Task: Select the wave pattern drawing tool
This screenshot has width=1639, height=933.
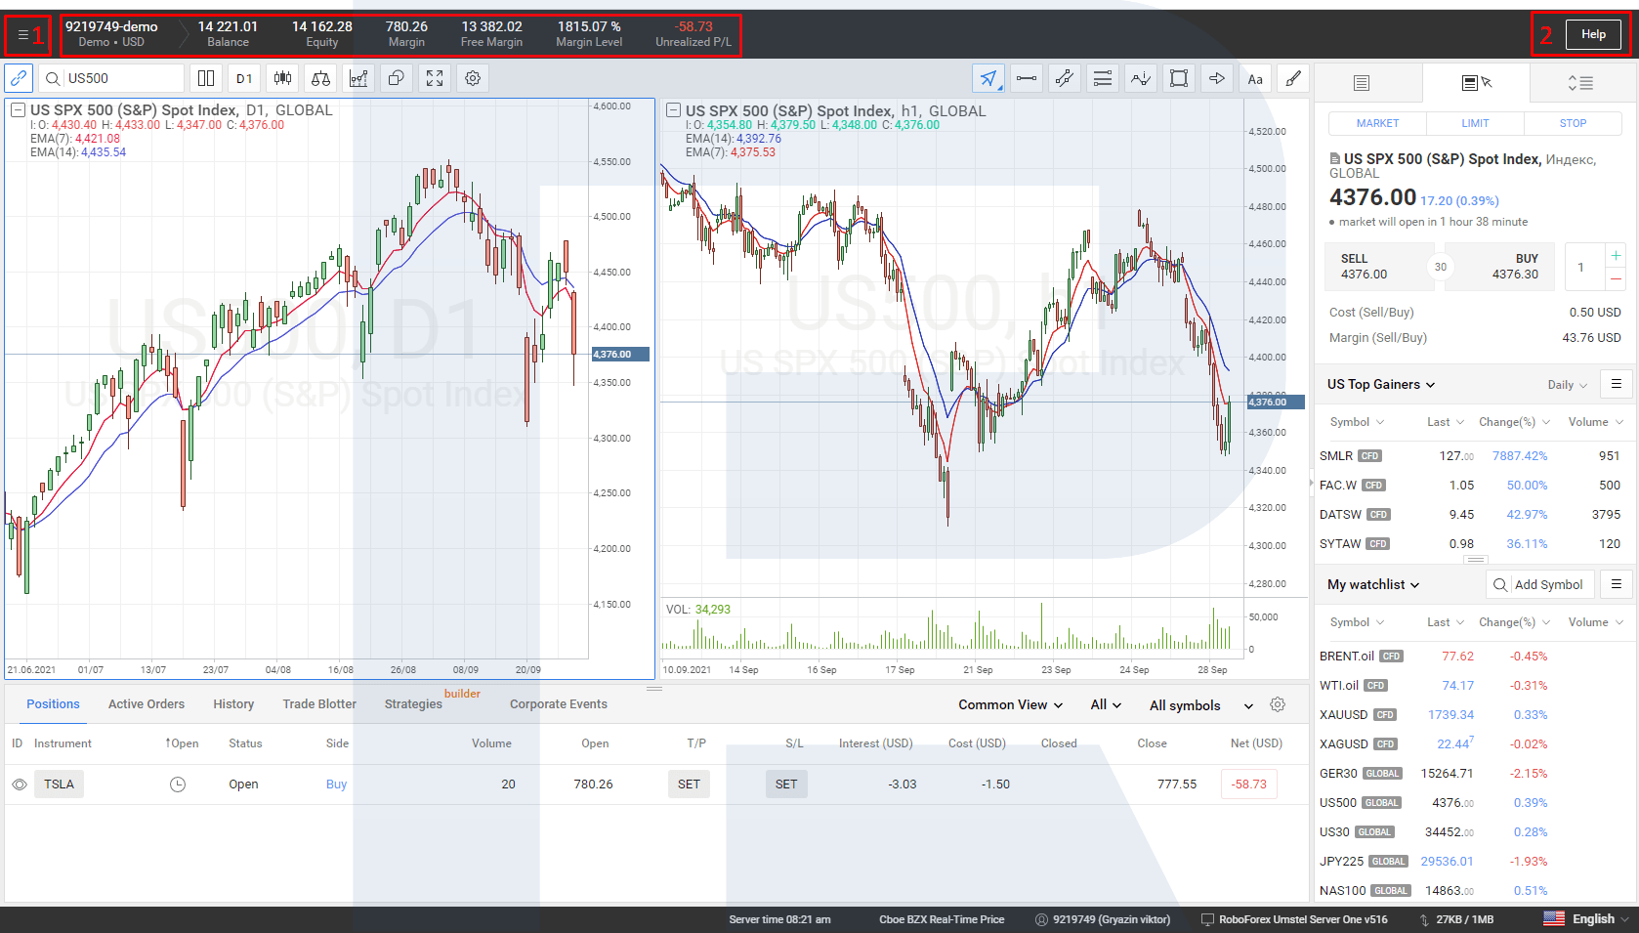Action: 1141,78
